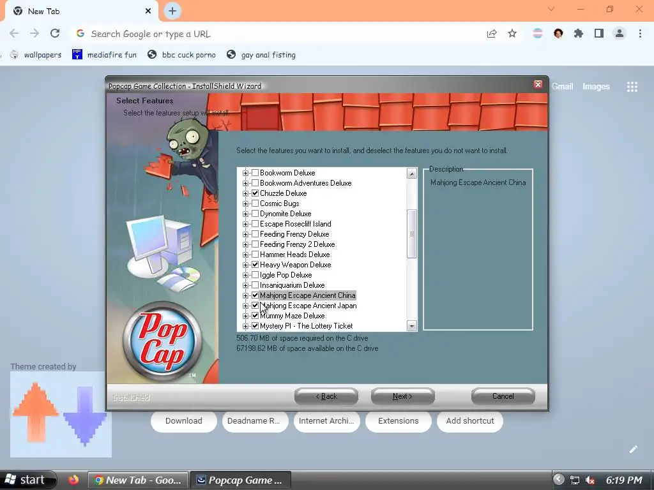Click Next to continue installation
654x490 pixels.
pos(402,396)
